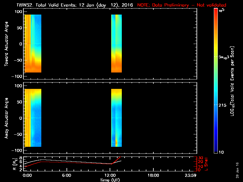Select the "100" tick label on the Away panel
The image size is (243, 182).
tap(19, 86)
